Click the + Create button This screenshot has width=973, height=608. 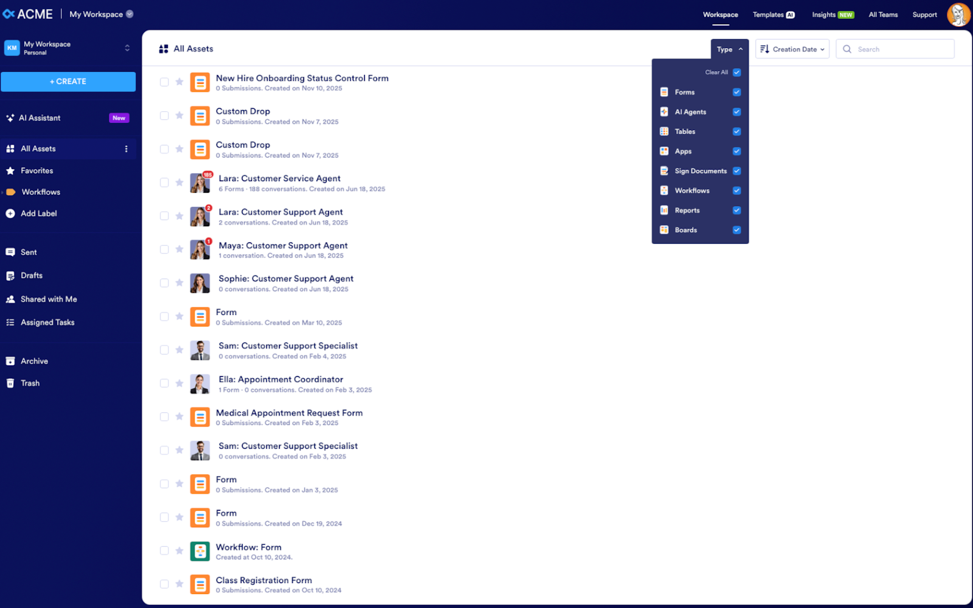click(x=68, y=81)
